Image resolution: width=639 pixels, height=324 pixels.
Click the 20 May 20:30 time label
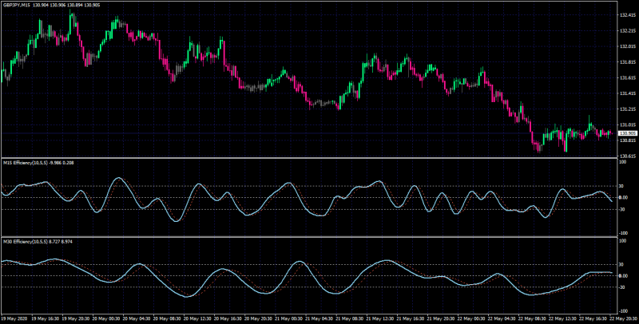257,318
